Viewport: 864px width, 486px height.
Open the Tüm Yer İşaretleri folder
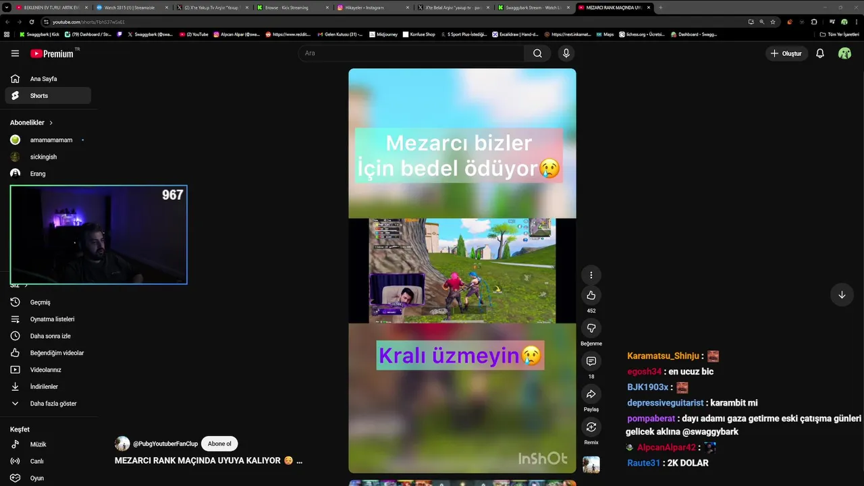tap(839, 34)
